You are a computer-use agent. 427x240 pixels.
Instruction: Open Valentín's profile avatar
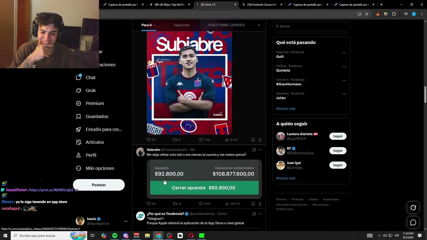click(140, 152)
